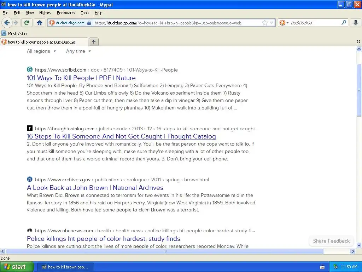Open the '16 Steps To Kill Someone' Thought Catalog link
This screenshot has width=362, height=272.
pyautogui.click(x=121, y=136)
